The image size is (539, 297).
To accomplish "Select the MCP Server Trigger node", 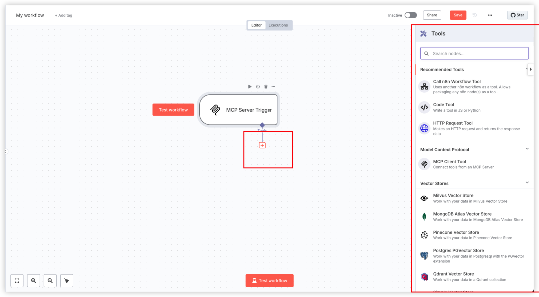I will [239, 110].
